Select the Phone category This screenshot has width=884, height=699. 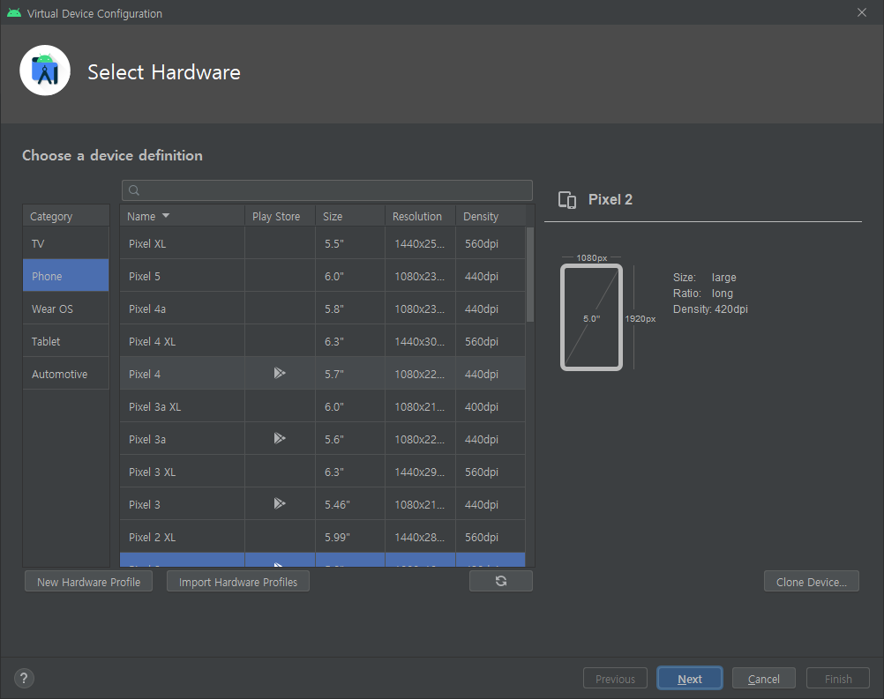[66, 276]
